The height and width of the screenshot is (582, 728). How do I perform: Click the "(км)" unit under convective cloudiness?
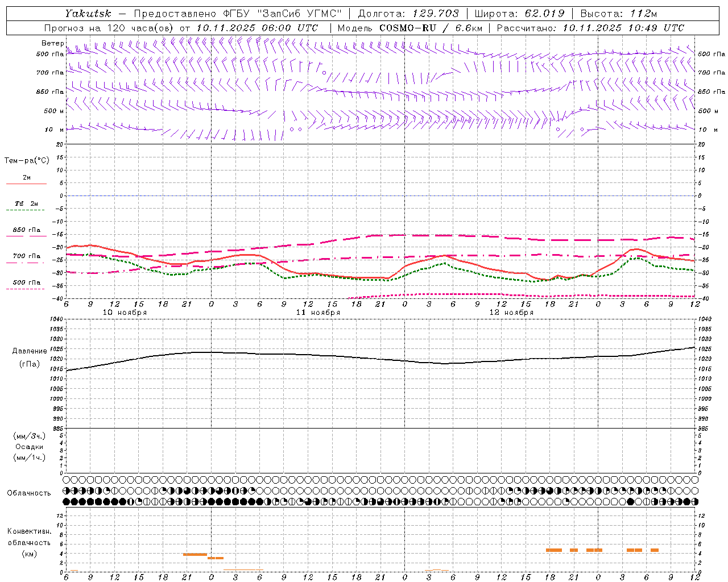click(x=30, y=554)
